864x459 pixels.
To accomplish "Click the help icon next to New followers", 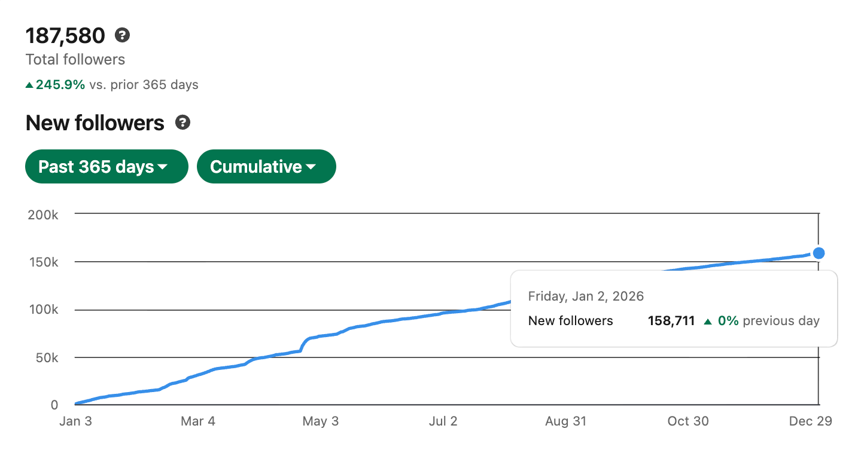I will [x=182, y=123].
